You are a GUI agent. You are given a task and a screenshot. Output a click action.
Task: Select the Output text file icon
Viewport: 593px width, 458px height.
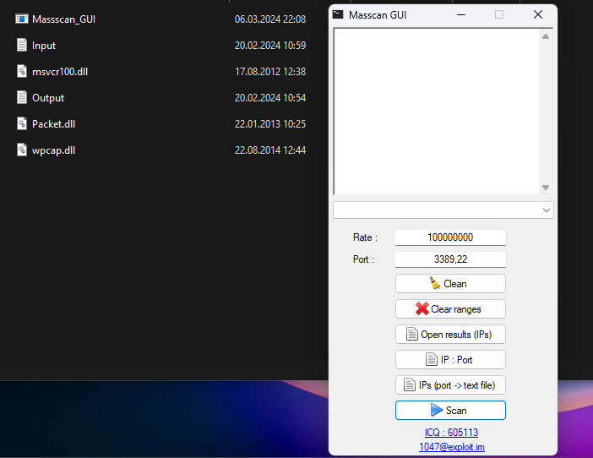tap(22, 97)
